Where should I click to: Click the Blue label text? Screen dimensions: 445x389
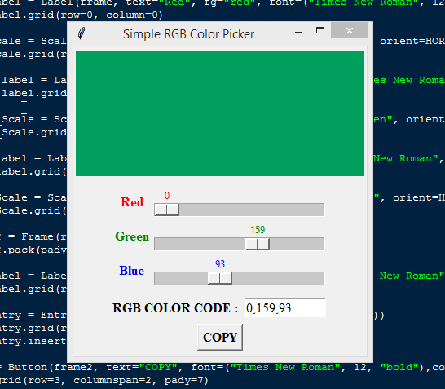(132, 271)
